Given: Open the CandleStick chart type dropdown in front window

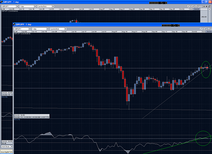Looking at the screenshot, I should pos(65,29).
